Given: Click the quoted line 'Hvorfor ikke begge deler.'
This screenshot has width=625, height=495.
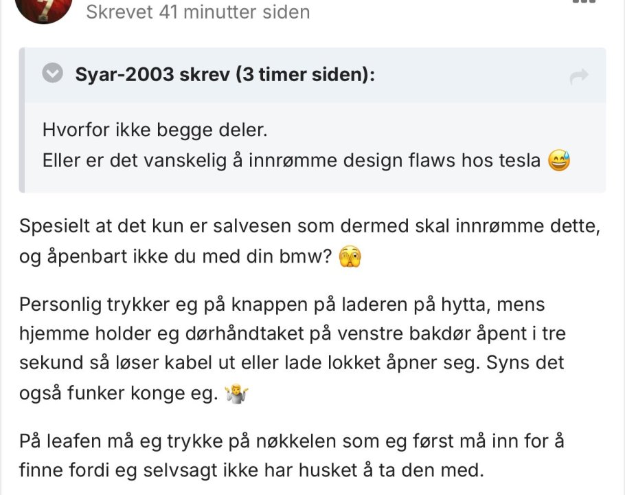Looking at the screenshot, I should pos(155,130).
